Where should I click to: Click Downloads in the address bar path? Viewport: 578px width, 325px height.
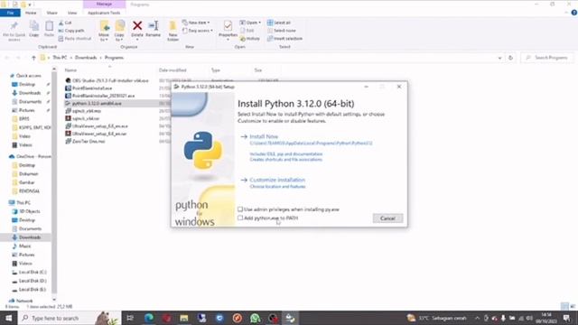coord(86,58)
